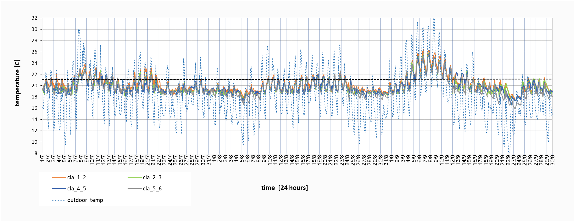Click the outdoor_temp legend label
575x222 pixels.
tap(85, 200)
